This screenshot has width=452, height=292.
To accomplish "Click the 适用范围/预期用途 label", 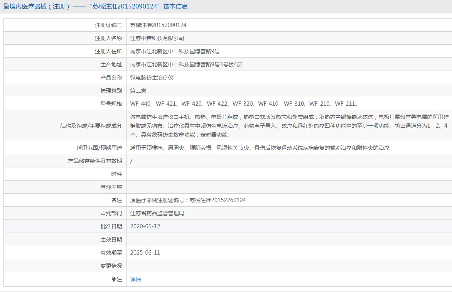I will [99, 148].
